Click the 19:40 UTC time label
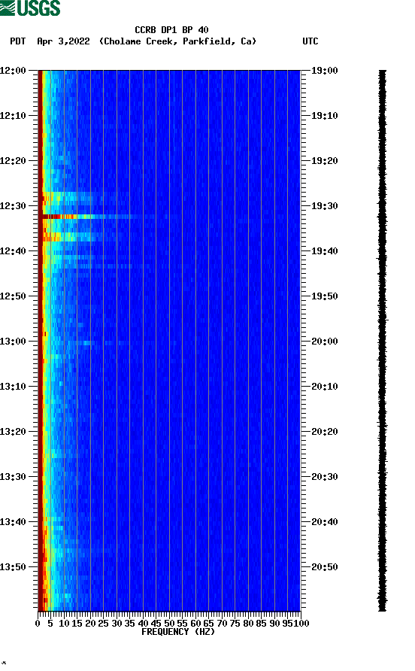 [325, 251]
